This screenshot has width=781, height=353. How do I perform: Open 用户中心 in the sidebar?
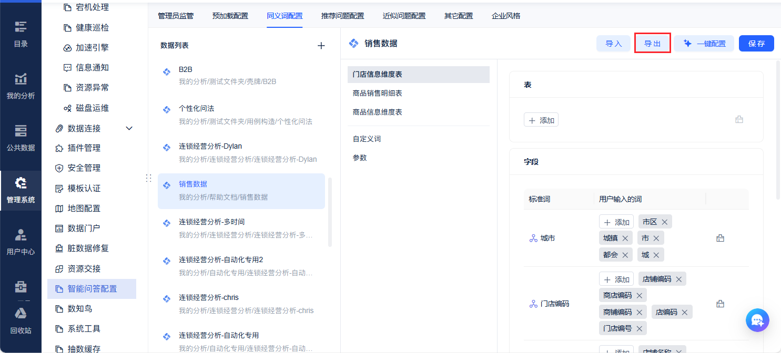pos(21,241)
